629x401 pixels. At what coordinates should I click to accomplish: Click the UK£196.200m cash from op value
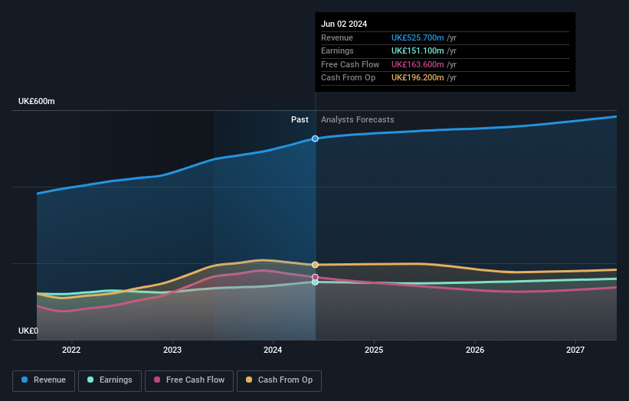click(418, 78)
